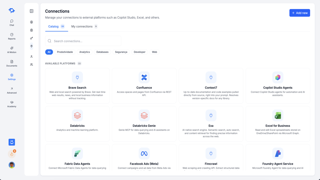Image resolution: width=320 pixels, height=180 pixels.
Task: Click the Brave Search description text
Action: coord(77,95)
